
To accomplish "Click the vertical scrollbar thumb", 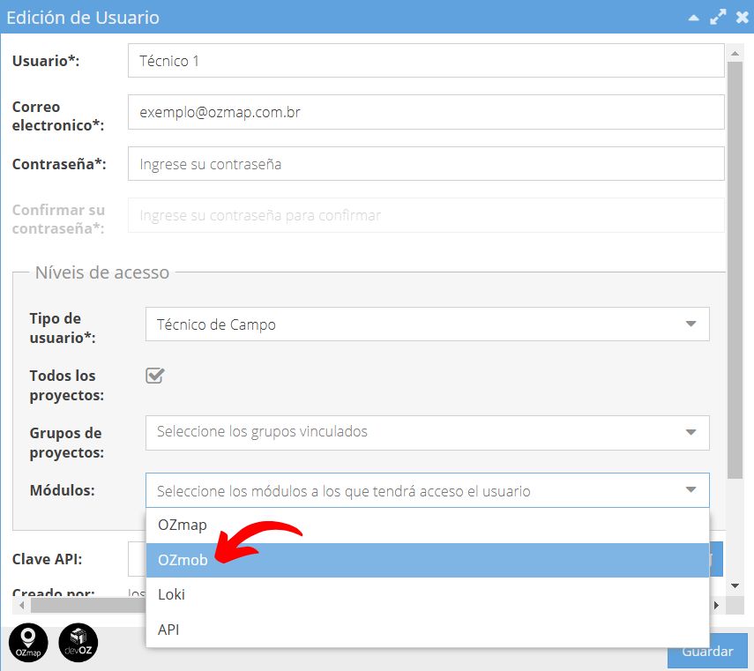I will pos(735,270).
